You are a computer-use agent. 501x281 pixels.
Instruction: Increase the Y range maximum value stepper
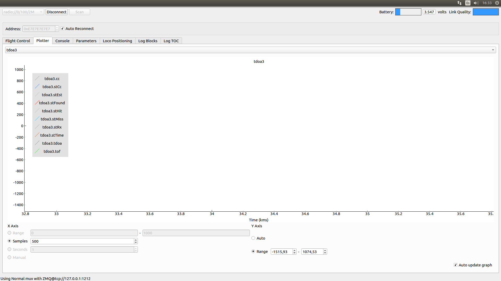point(325,250)
